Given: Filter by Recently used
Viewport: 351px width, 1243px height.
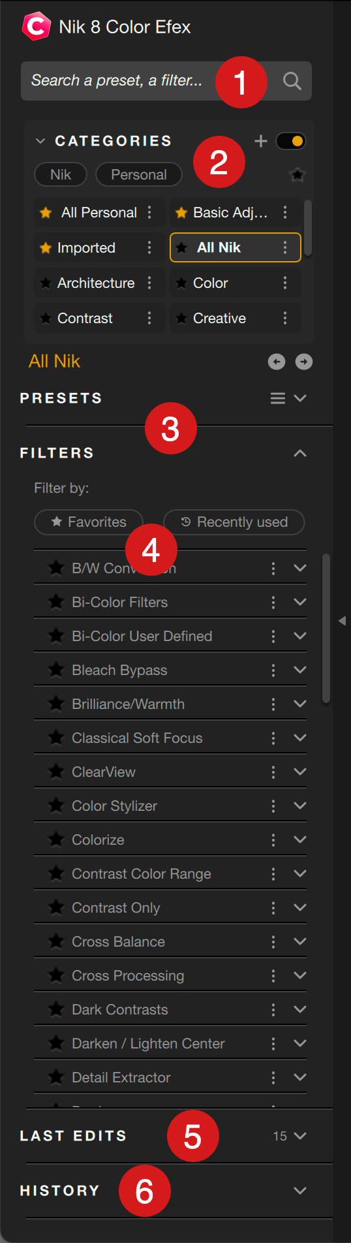Looking at the screenshot, I should click(x=234, y=522).
